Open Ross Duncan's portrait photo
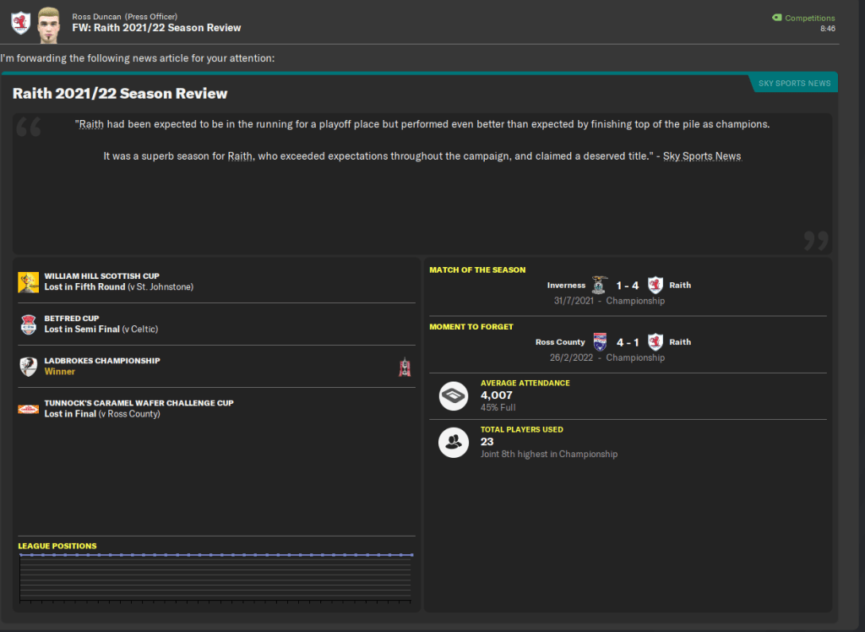This screenshot has height=632, width=865. 49,24
